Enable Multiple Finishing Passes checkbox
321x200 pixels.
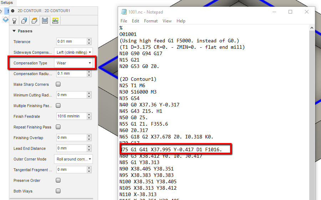point(58,106)
